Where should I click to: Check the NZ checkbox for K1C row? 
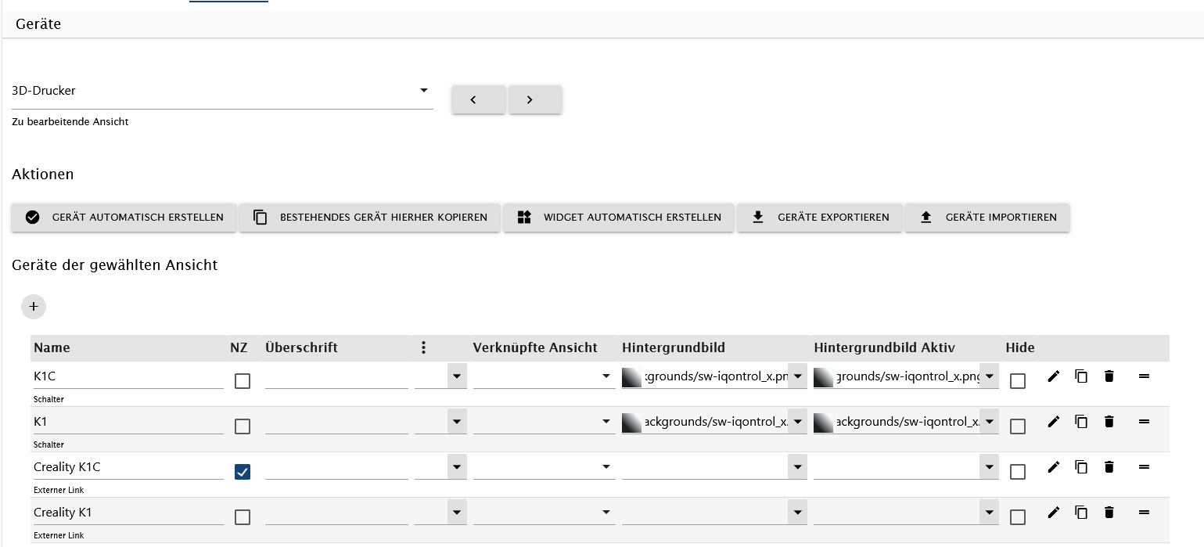tap(243, 381)
